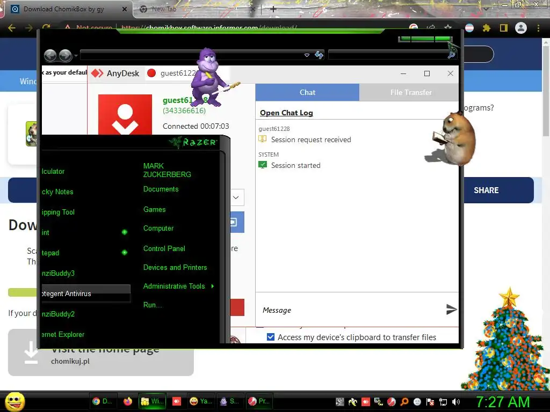
Task: Click the search magnifier in the Explorer window
Action: (452, 54)
